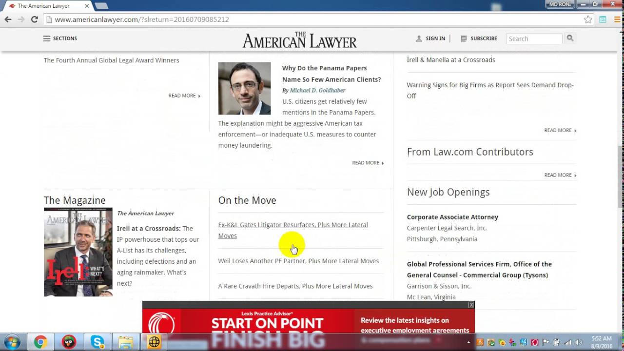Screen dimensions: 624x351
Task: Click Michael Goldhaber's portrait photo
Action: tap(244, 88)
